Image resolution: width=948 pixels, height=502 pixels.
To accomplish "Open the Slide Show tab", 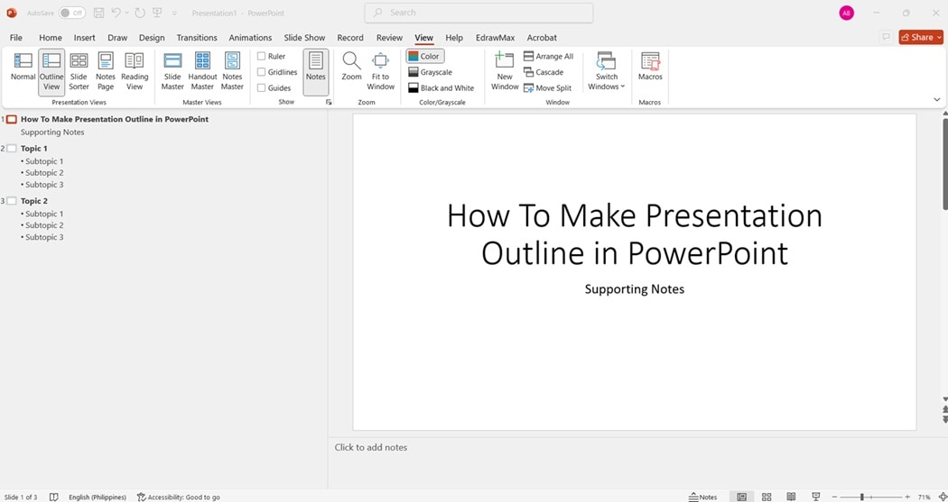I will pyautogui.click(x=304, y=38).
